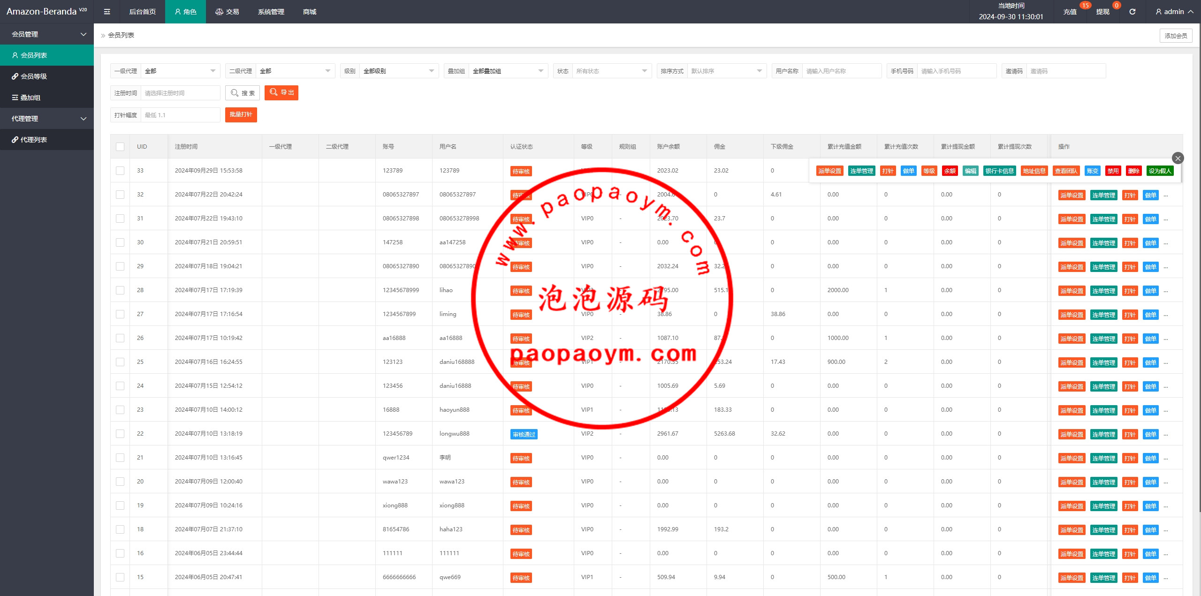The image size is (1201, 596).
Task: Click the blue 账变 button in the popup
Action: (x=1092, y=171)
